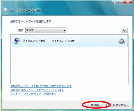This screenshot has height=111, width=134.
Task: Minimize the window
Action: pos(115,2)
